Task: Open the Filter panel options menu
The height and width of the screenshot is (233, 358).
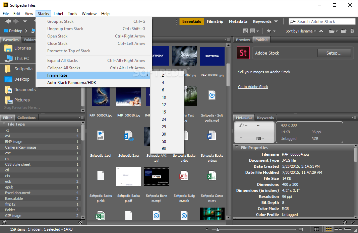Action: (x=81, y=118)
